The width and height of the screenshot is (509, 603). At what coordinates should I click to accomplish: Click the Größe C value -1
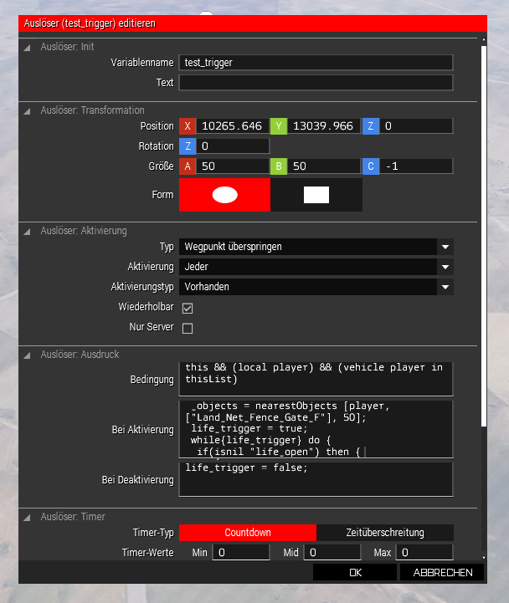(416, 166)
